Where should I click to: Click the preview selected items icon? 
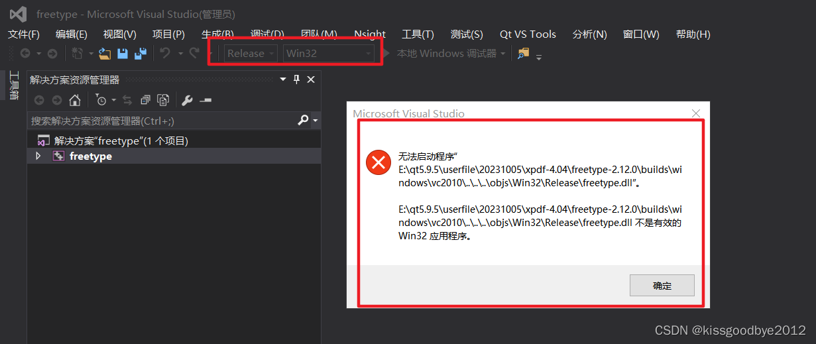click(x=205, y=100)
